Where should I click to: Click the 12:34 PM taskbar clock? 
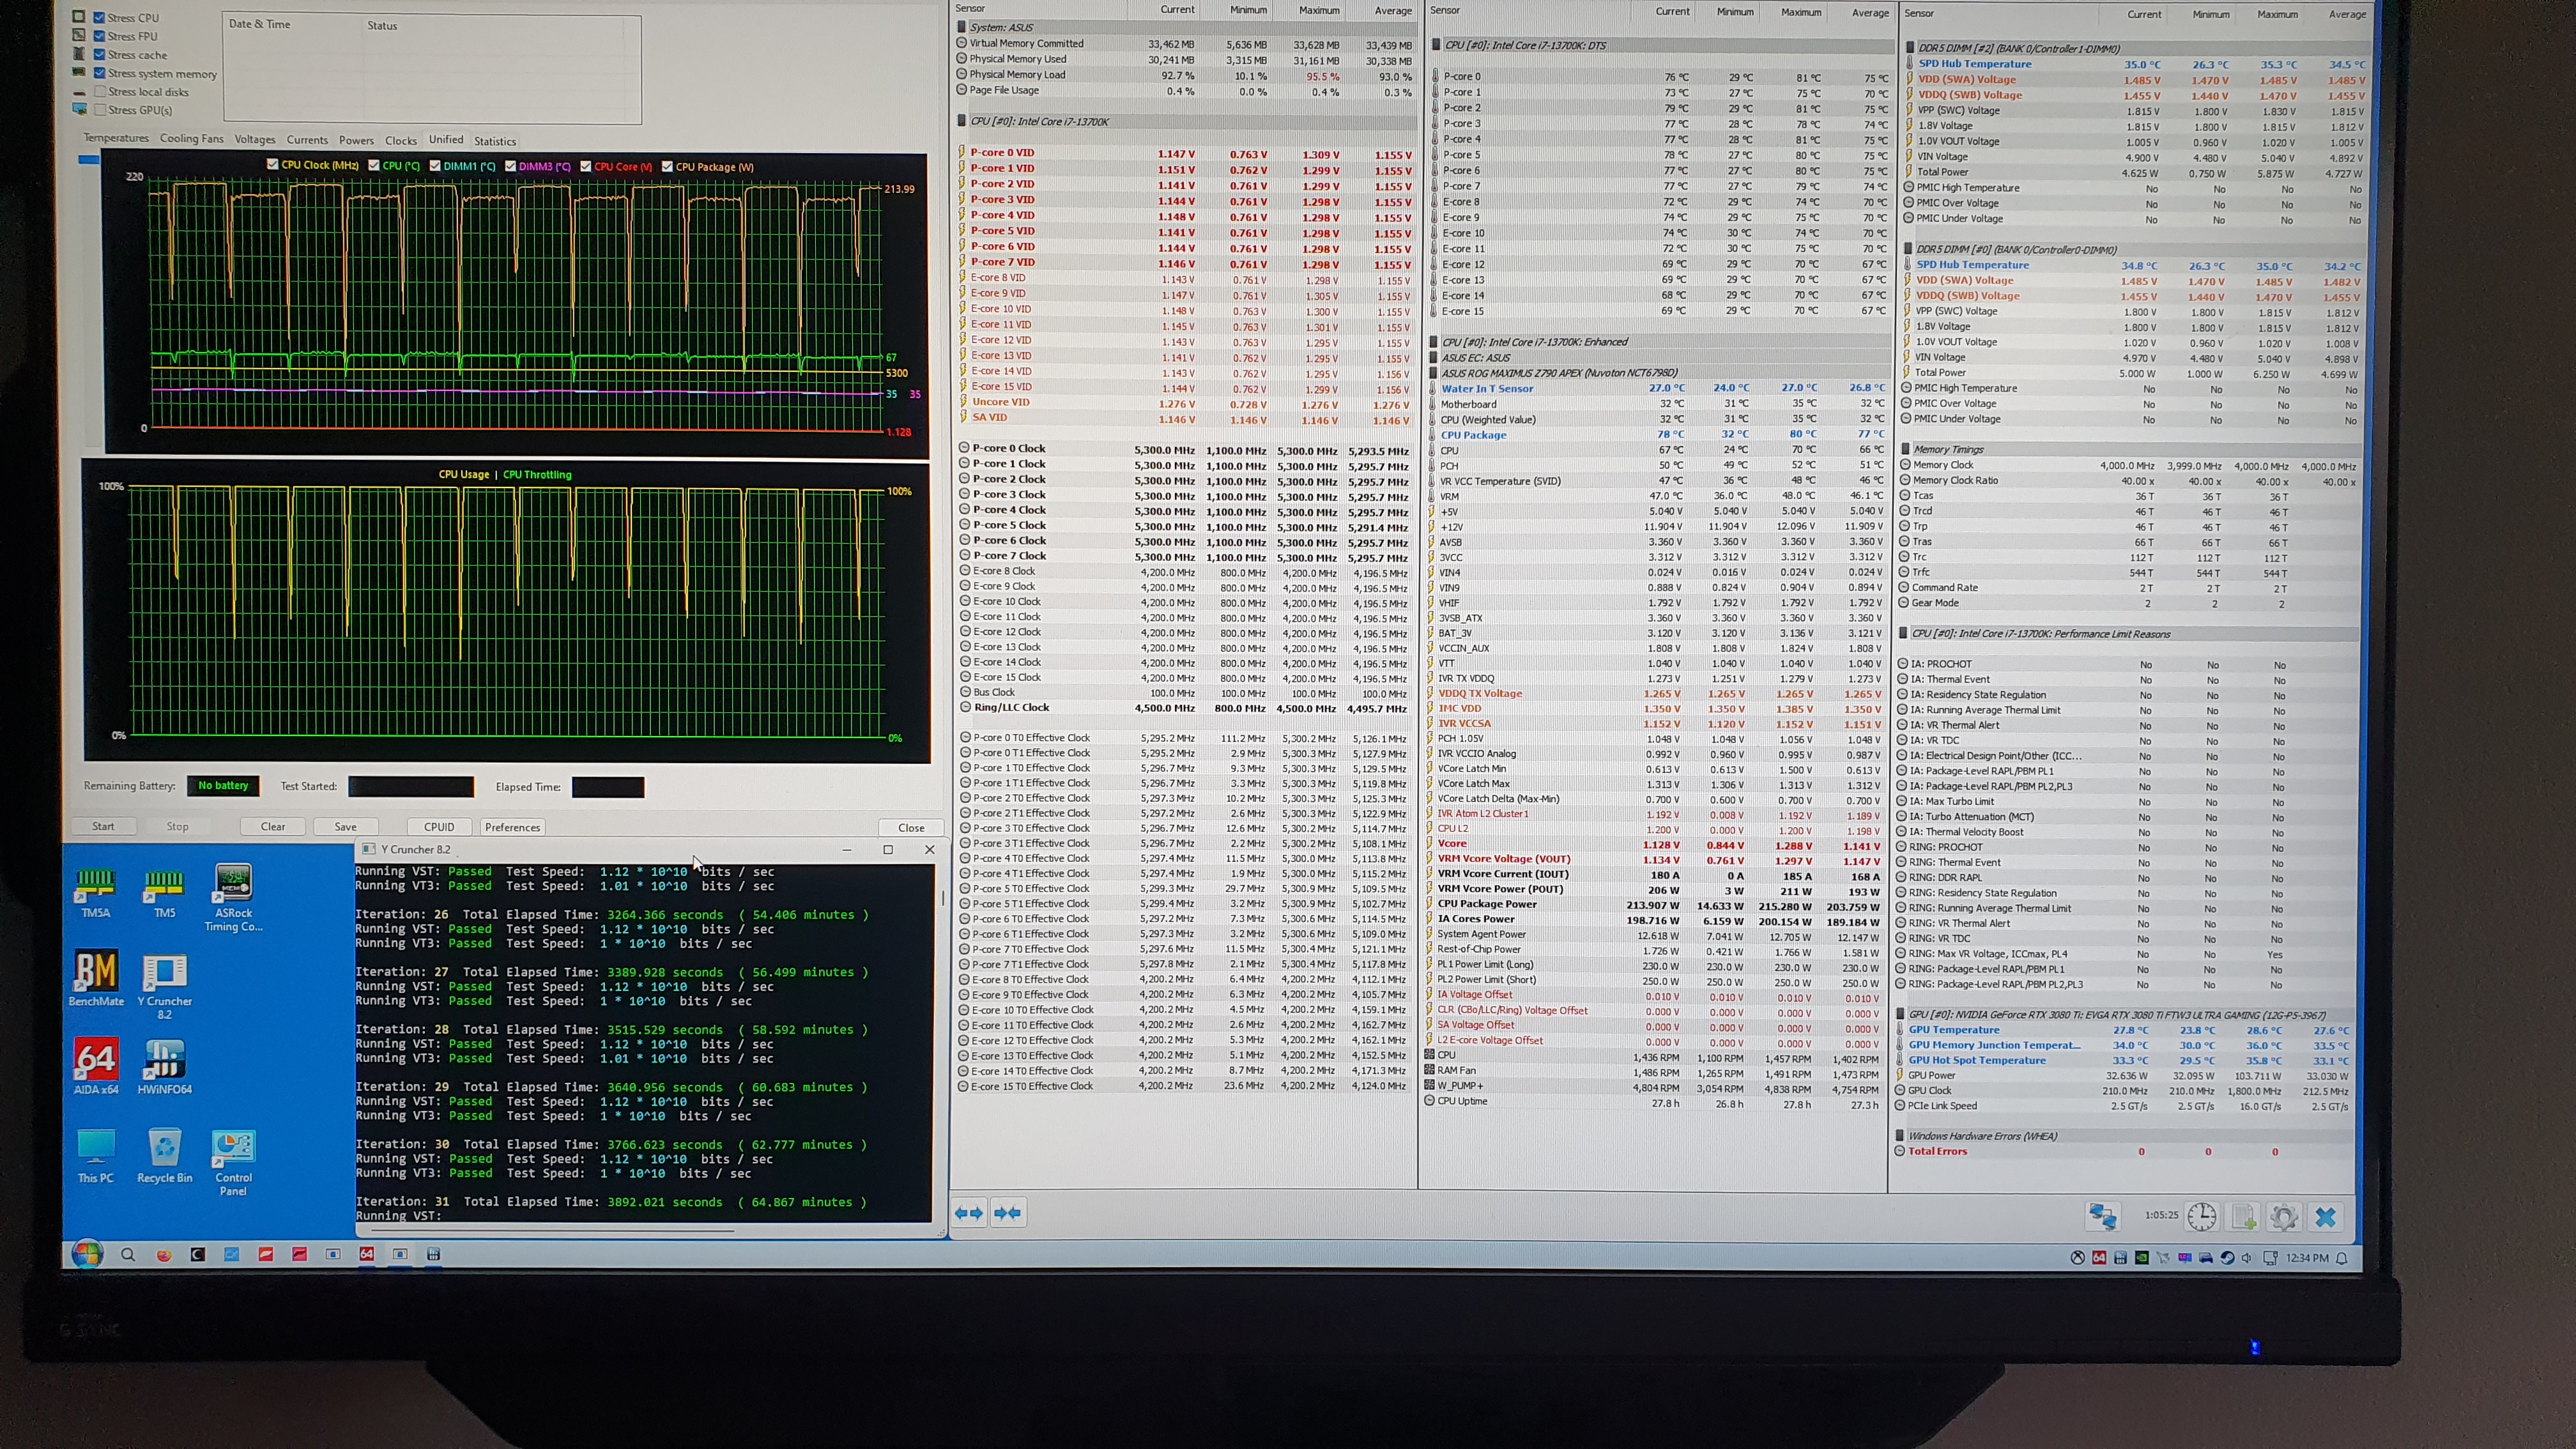[2307, 1258]
